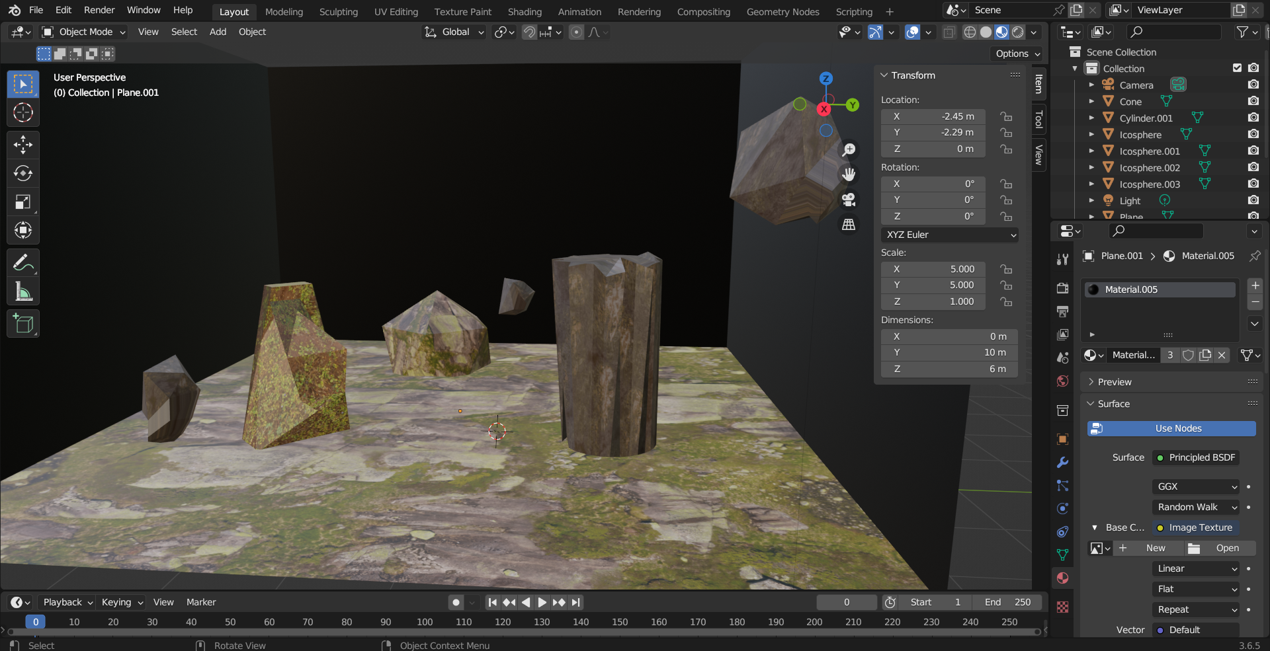Open GGX distribution dropdown
The image size is (1270, 651).
point(1197,486)
